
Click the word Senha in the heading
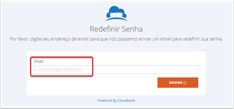132,29
